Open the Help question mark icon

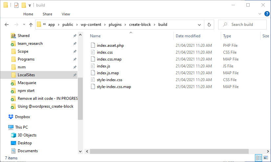pos(267,14)
